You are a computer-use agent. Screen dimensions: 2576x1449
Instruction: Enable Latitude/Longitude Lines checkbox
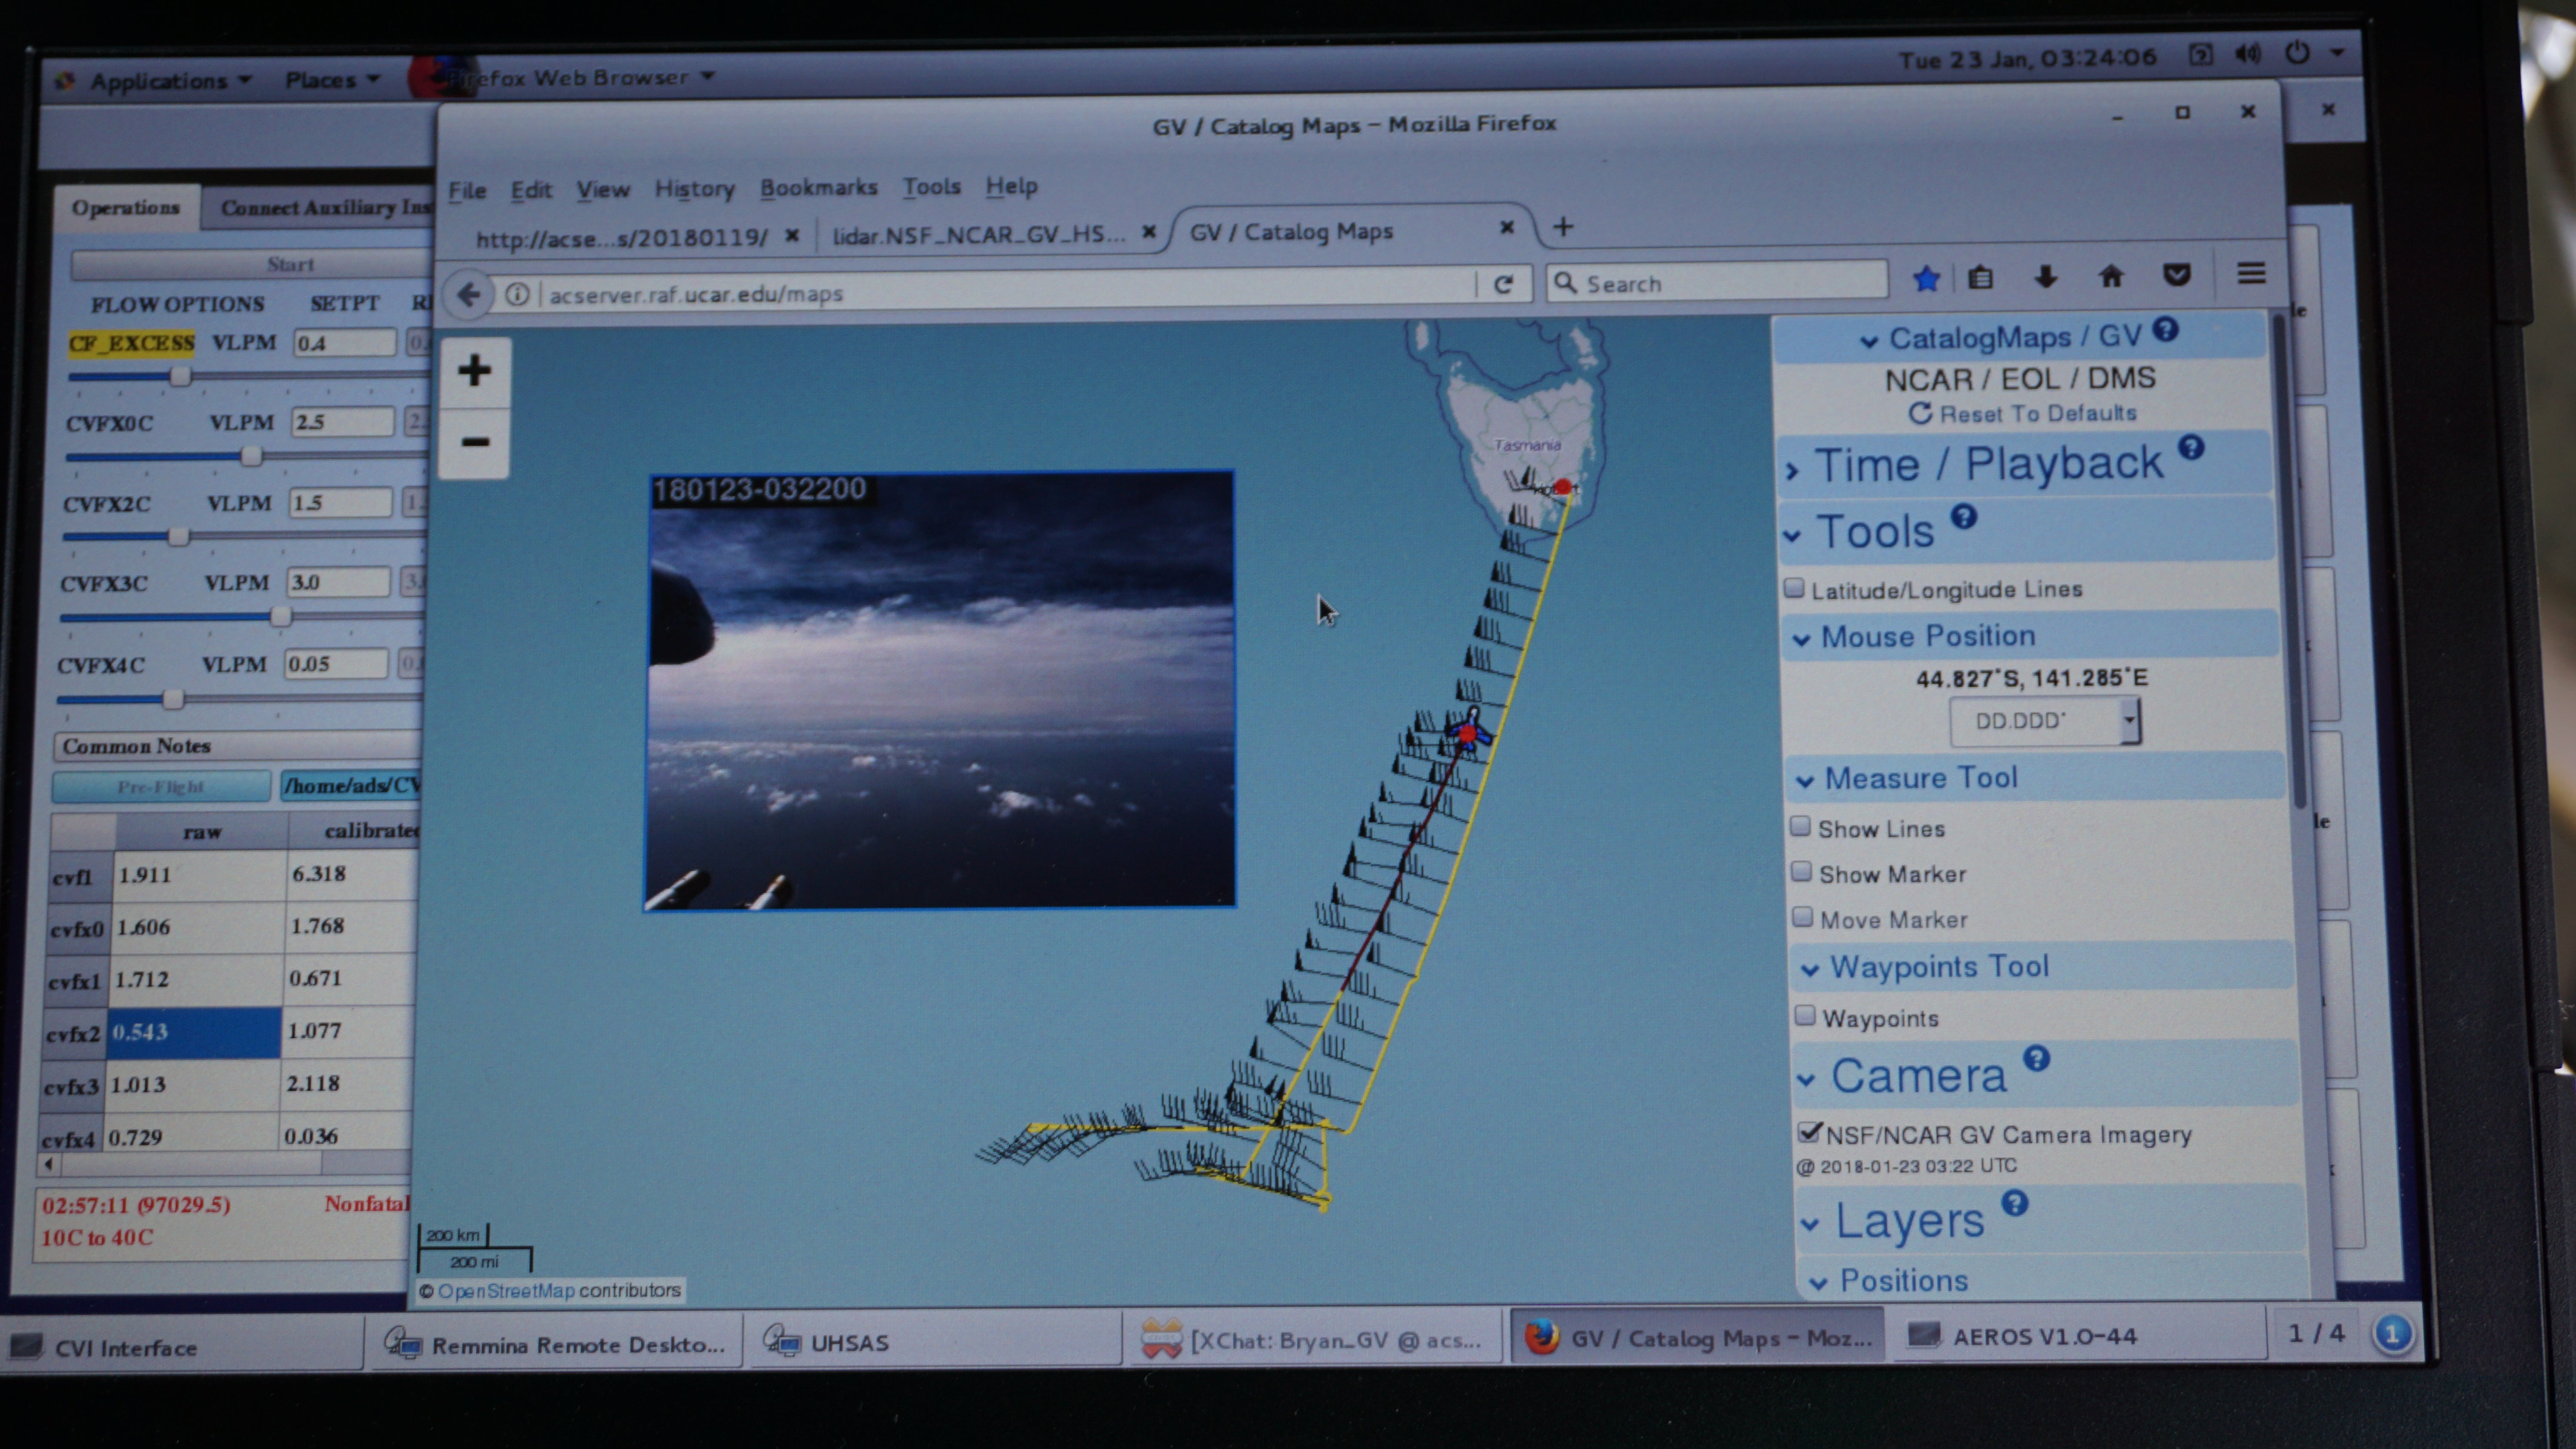tap(1795, 588)
